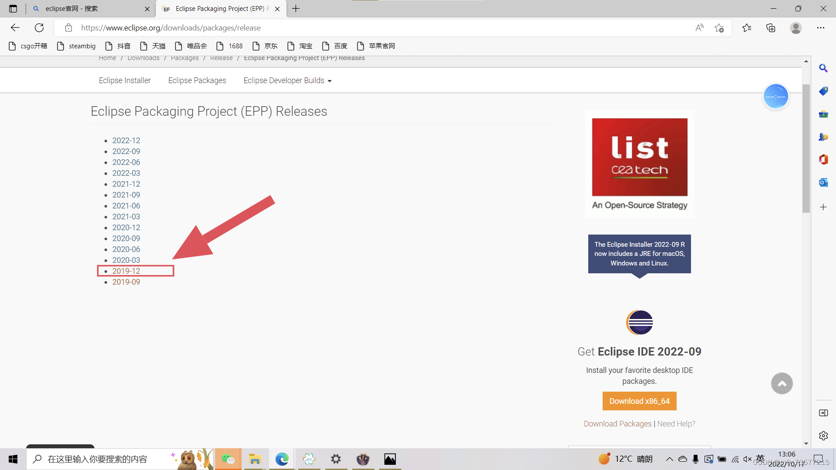The height and width of the screenshot is (470, 836).
Task: Open the taskbar Settings gear
Action: coord(336,459)
